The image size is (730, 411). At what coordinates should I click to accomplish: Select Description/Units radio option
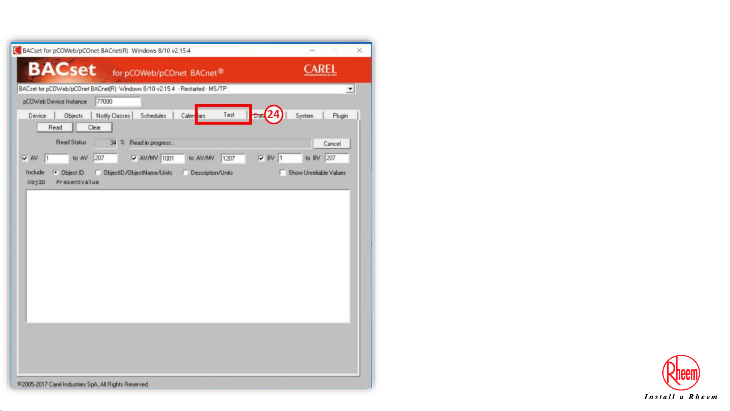pyautogui.click(x=185, y=173)
